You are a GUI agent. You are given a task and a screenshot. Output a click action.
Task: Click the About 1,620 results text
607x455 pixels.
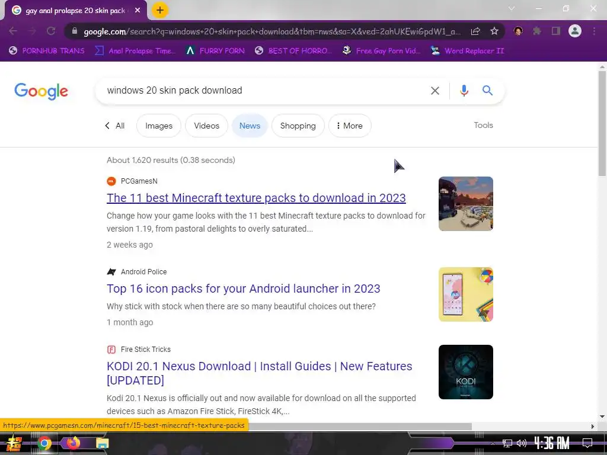[x=171, y=160]
